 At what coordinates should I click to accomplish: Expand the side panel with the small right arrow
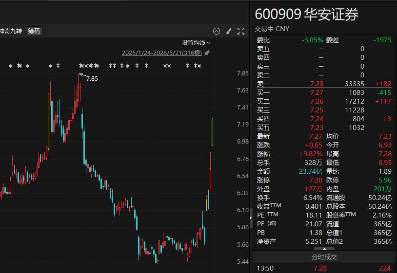coord(251,218)
